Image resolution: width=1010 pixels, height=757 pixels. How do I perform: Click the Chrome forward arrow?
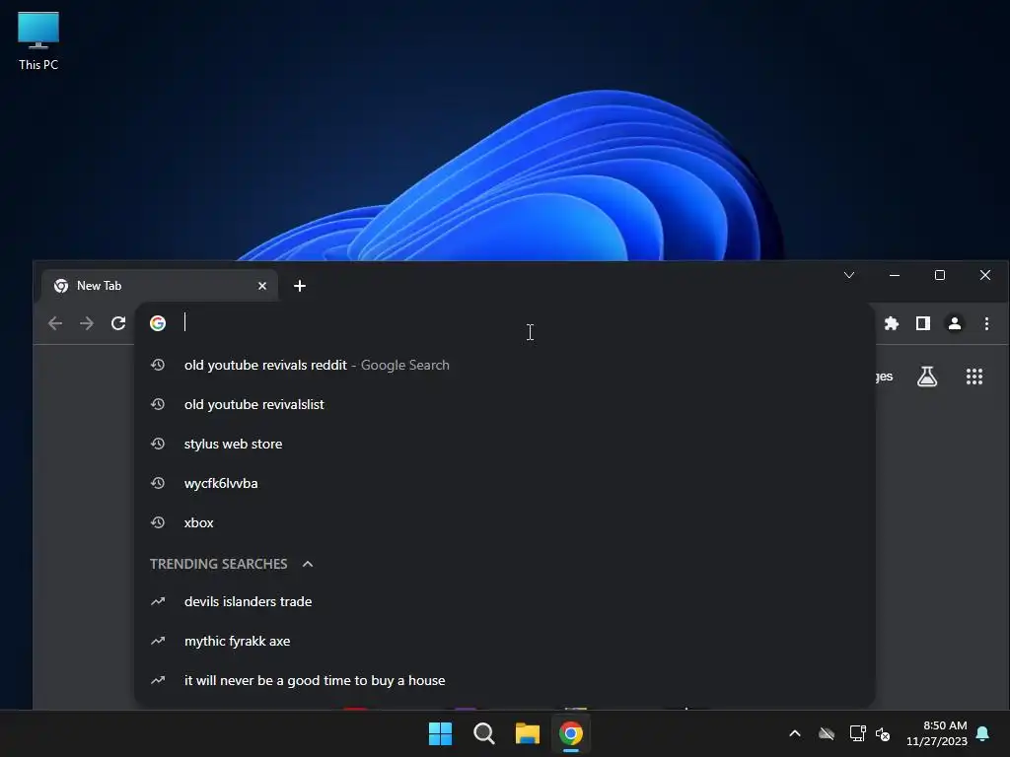click(x=87, y=323)
